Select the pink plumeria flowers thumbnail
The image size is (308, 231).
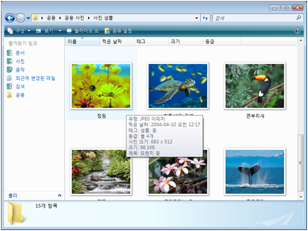(x=178, y=175)
